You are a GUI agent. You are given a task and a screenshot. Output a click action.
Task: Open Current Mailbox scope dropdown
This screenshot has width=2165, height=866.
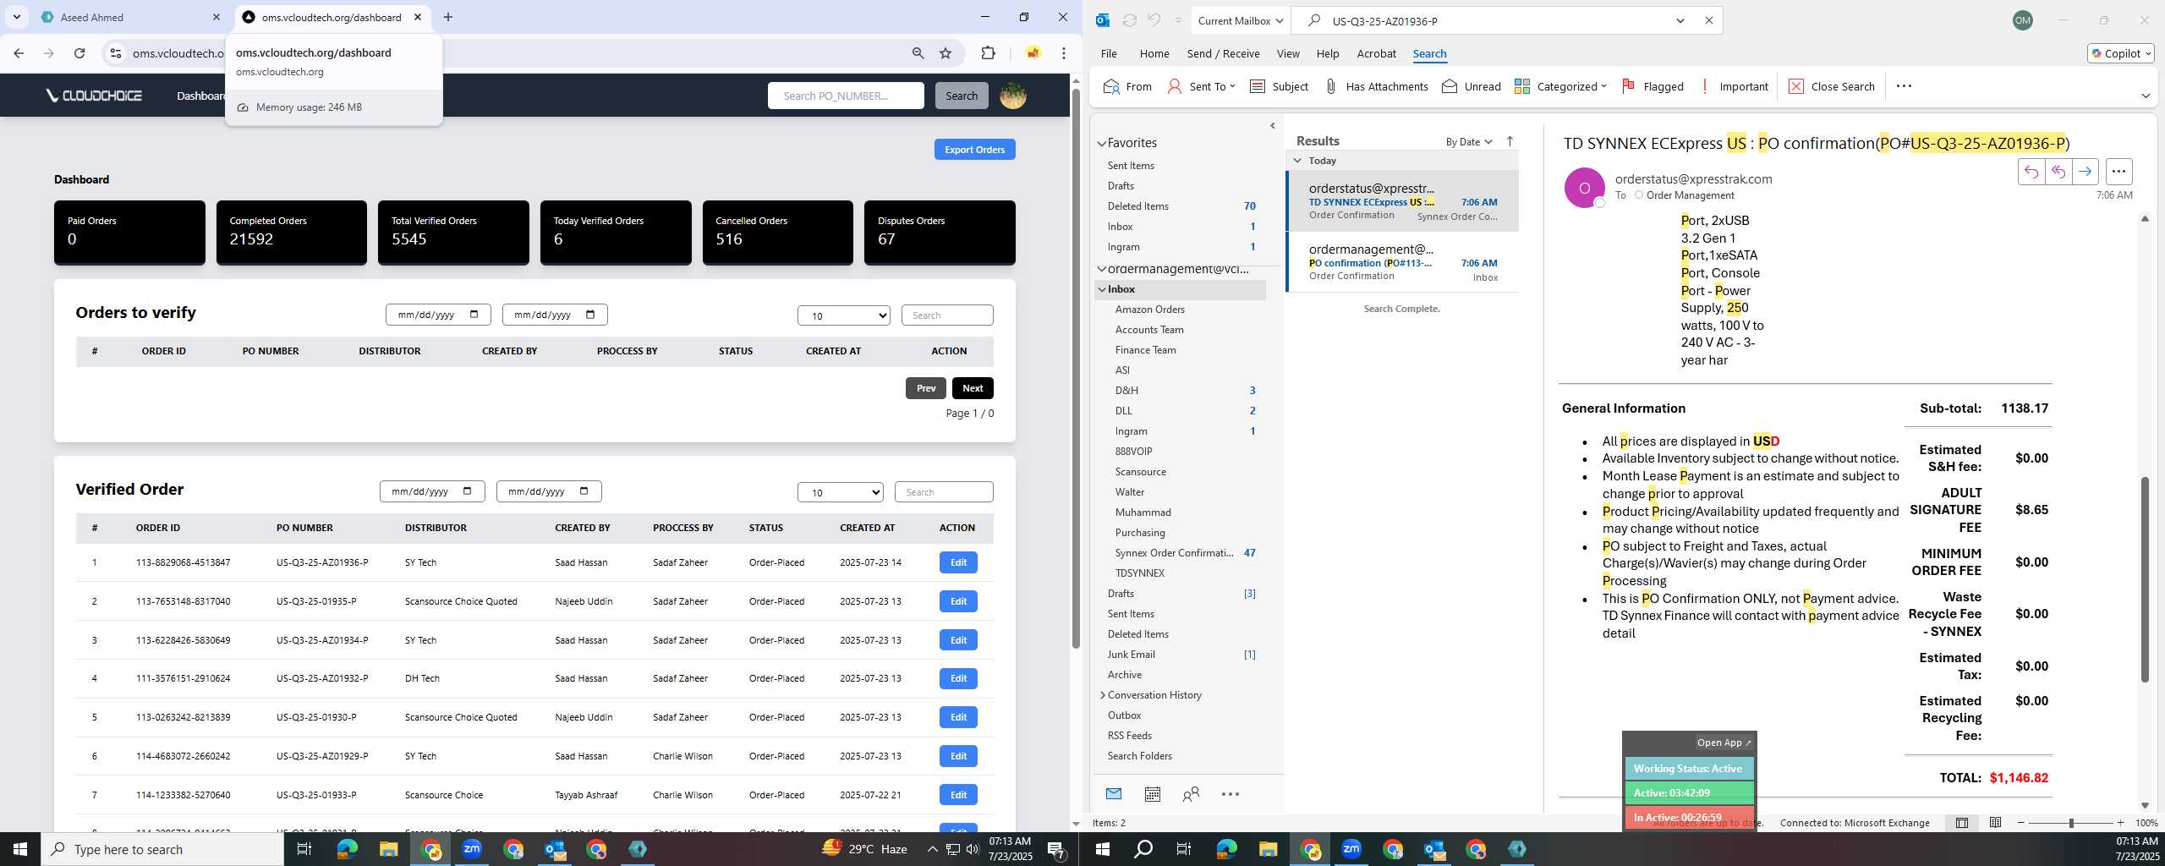(x=1241, y=20)
